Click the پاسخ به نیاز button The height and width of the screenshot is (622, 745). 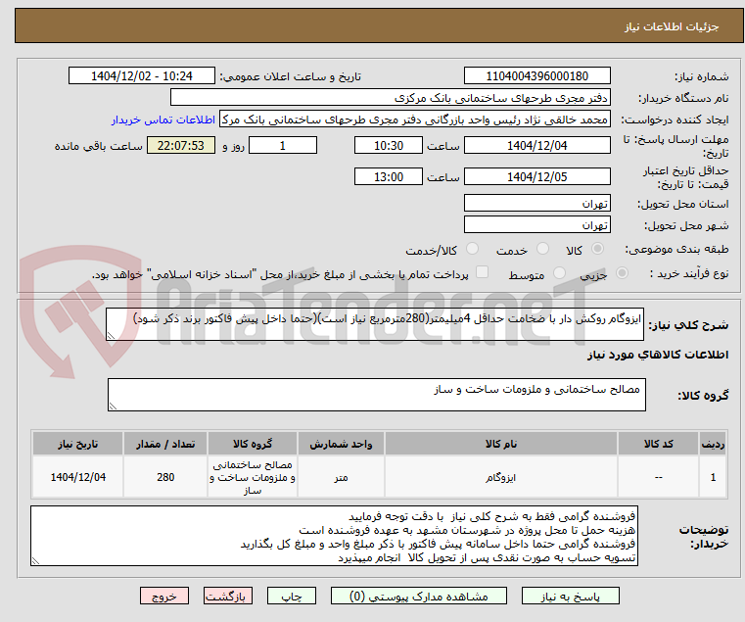coord(570,596)
